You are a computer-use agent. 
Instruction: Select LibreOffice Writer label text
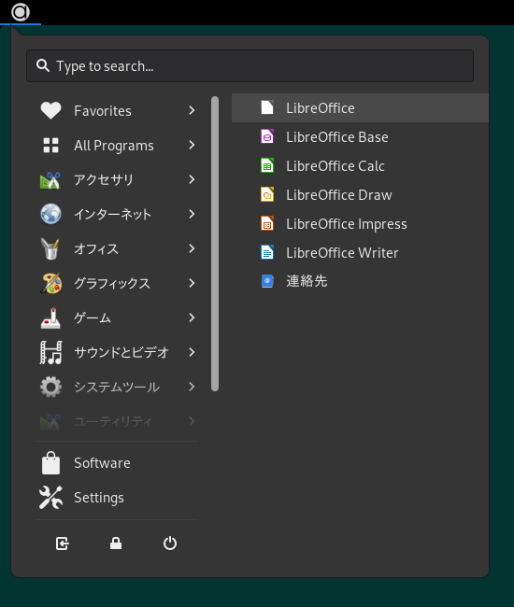(342, 253)
